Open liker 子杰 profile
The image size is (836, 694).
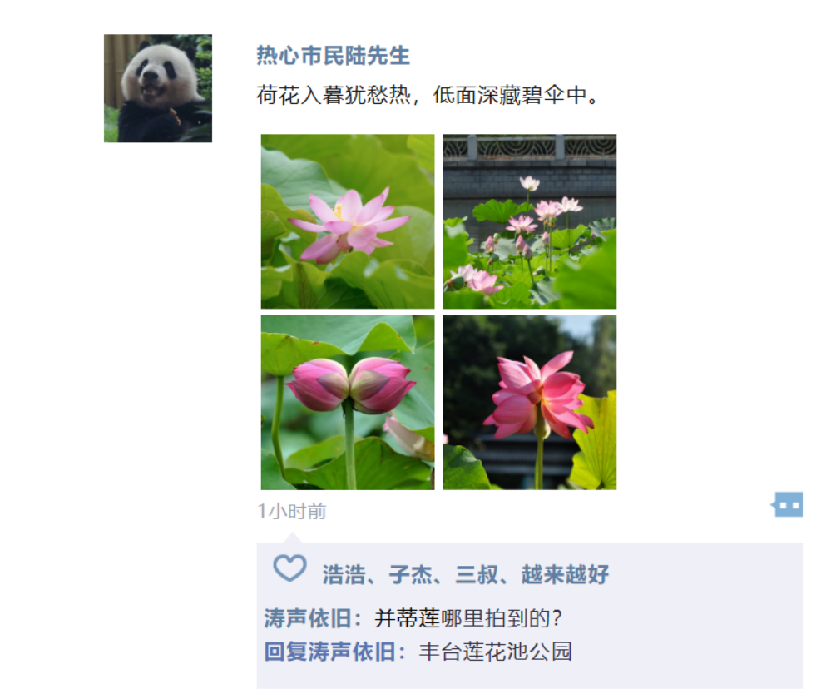(411, 574)
